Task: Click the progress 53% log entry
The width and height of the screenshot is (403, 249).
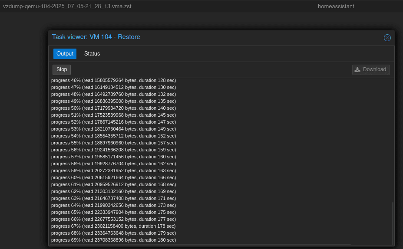Action: point(113,129)
